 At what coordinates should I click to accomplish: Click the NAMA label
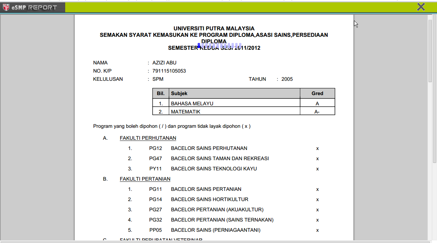click(x=100, y=63)
